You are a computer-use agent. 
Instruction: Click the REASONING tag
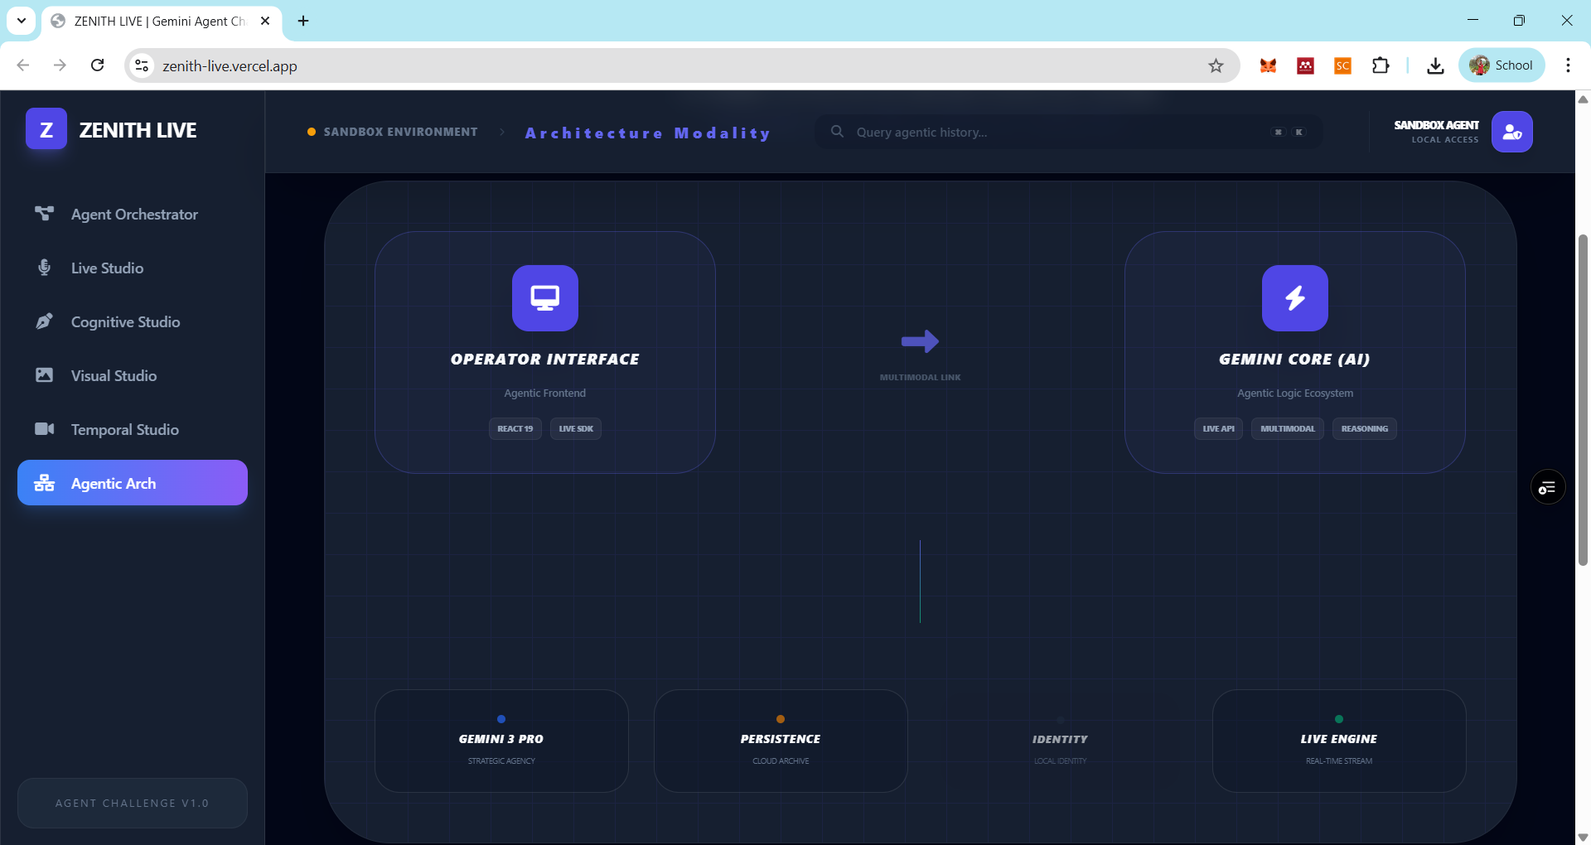click(x=1365, y=429)
